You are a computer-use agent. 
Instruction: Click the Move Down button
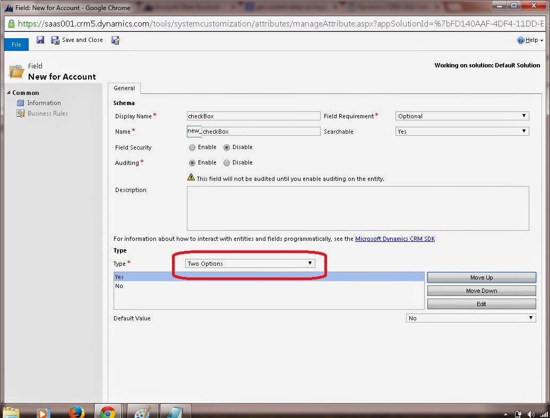[481, 291]
